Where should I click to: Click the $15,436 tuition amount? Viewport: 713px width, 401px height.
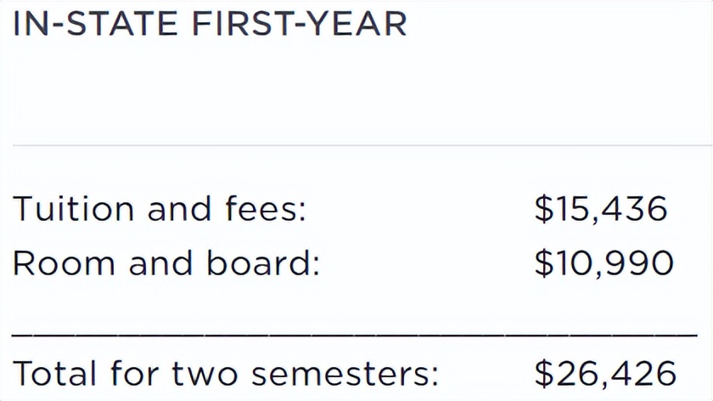click(x=601, y=210)
